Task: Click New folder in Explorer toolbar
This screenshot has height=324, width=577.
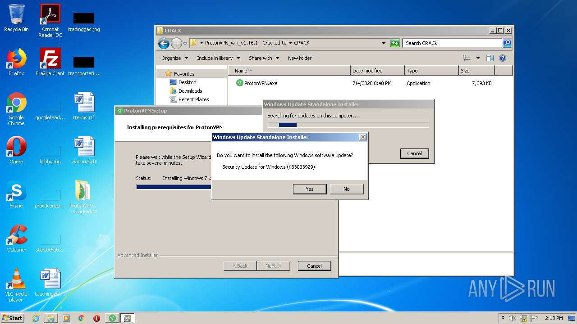Action: 300,58
